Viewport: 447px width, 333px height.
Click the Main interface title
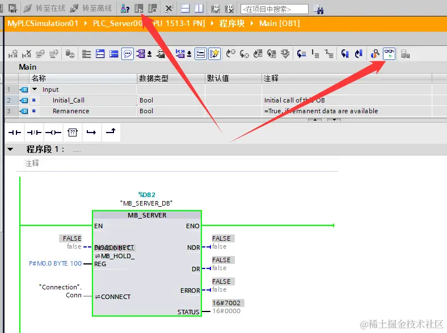click(x=28, y=67)
